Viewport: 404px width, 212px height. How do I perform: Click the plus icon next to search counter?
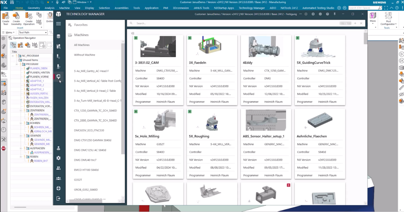click(x=355, y=23)
